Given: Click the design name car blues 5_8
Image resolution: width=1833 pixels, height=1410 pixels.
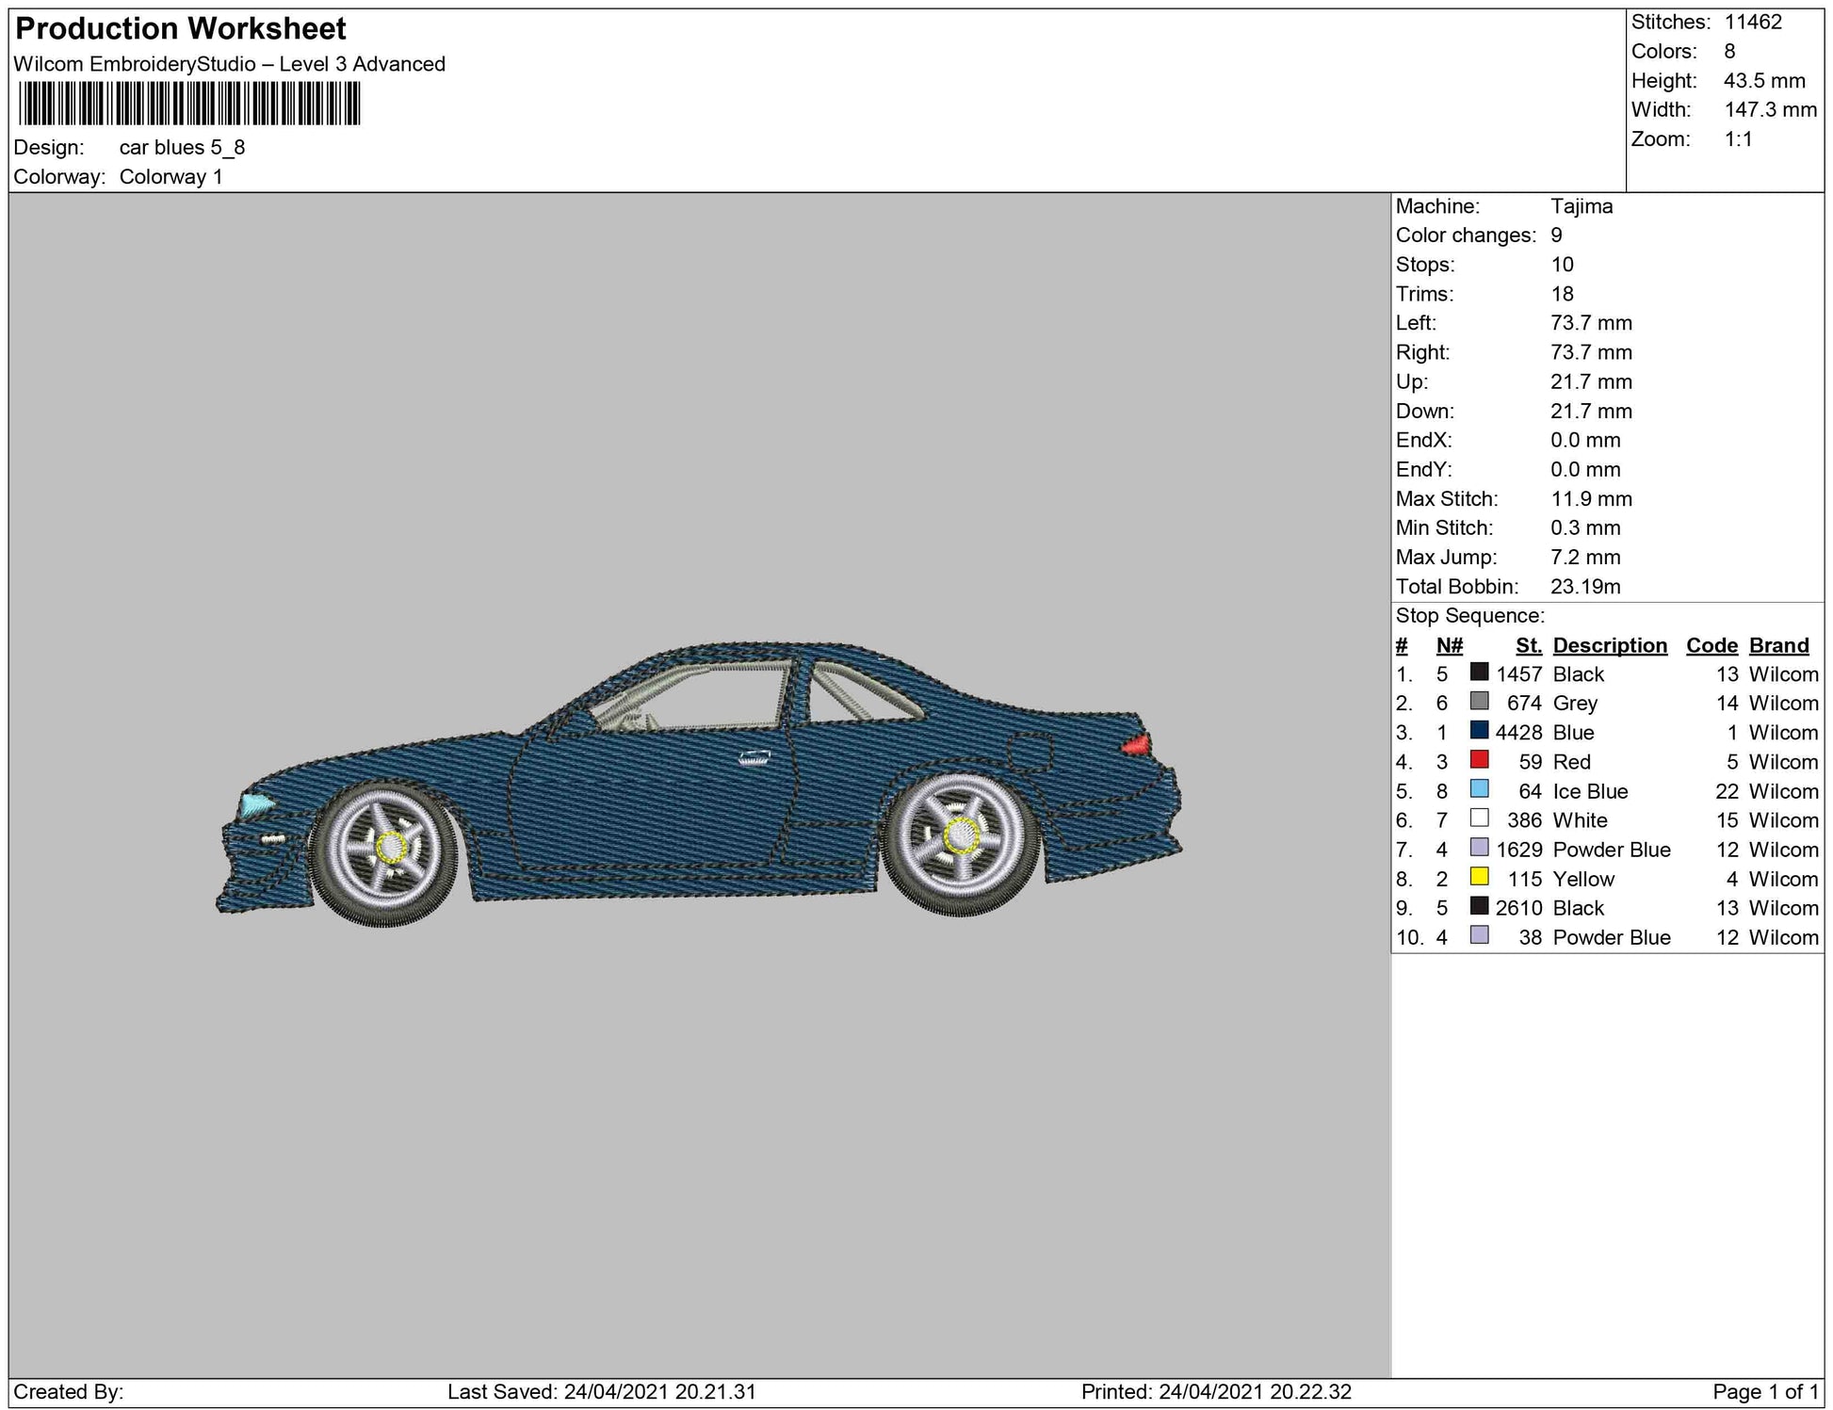Looking at the screenshot, I should tap(182, 148).
